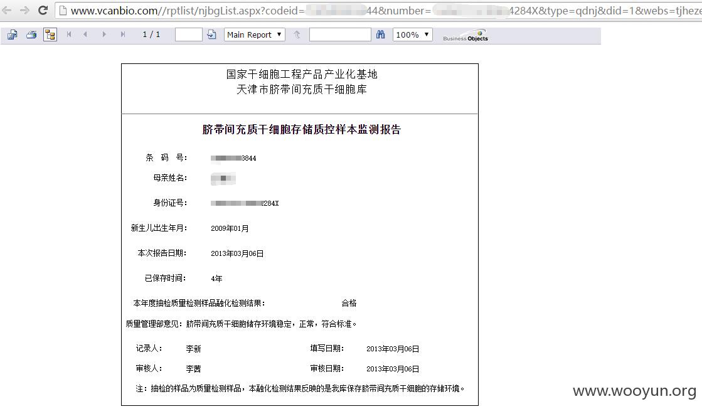Click birth date value 2009年01月
Image resolution: width=702 pixels, height=409 pixels.
(230, 229)
